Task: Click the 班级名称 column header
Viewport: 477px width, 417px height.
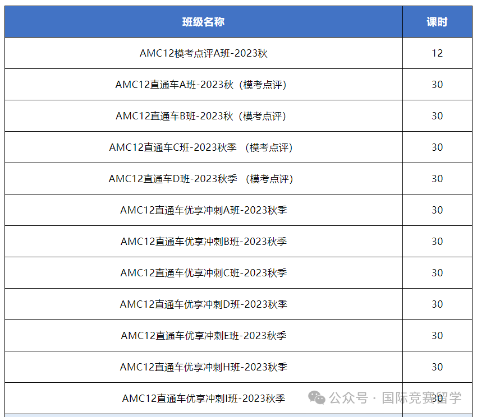Action: (204, 22)
